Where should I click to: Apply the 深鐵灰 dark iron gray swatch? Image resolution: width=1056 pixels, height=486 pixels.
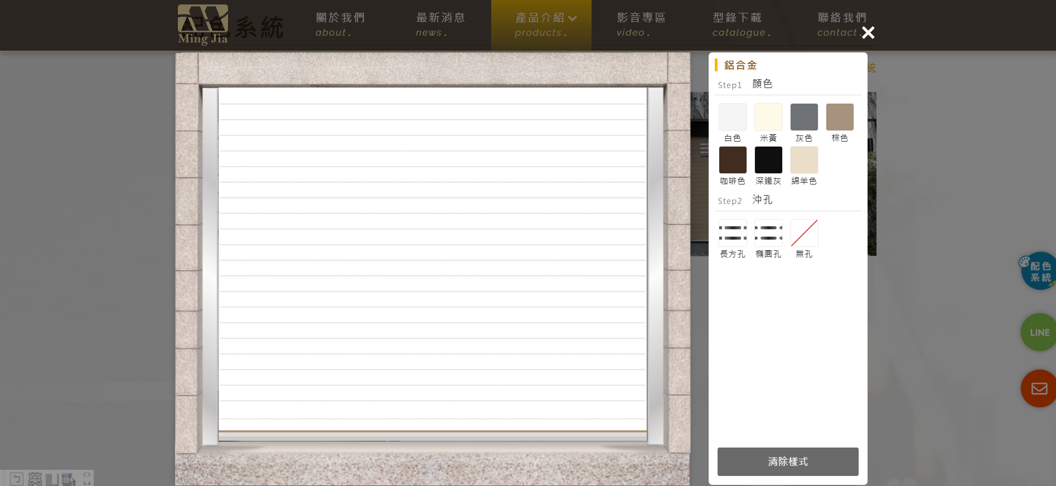[x=768, y=161]
